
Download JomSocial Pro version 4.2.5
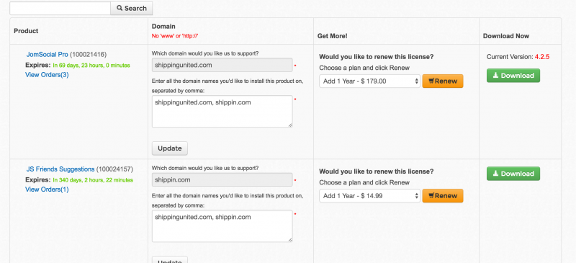(x=513, y=76)
